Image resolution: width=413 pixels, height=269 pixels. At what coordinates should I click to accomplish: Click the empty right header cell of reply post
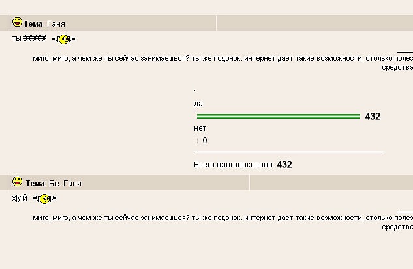coord(331,183)
